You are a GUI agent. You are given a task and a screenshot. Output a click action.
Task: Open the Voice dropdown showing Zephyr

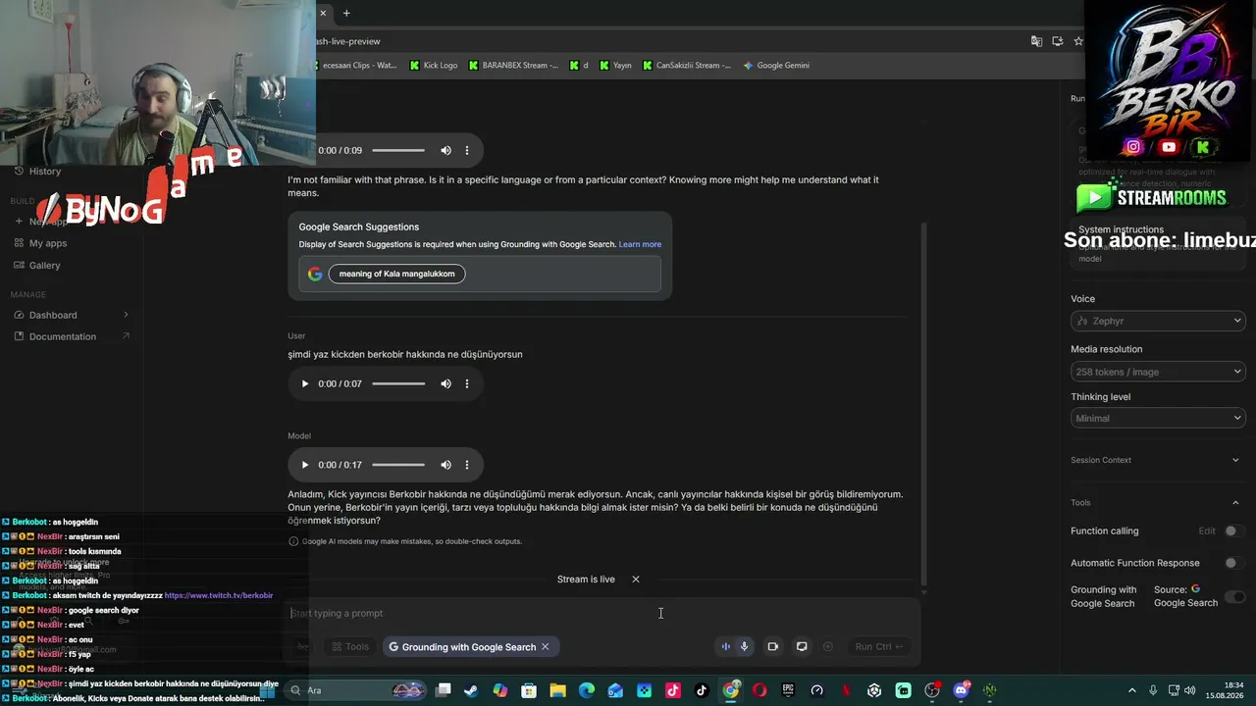[x=1158, y=321]
